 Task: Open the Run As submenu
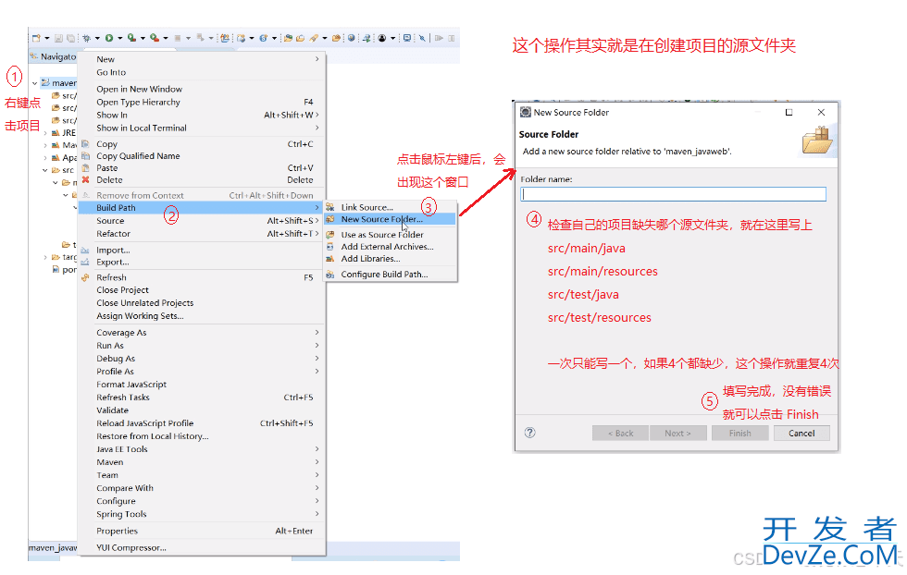pyautogui.click(x=202, y=345)
